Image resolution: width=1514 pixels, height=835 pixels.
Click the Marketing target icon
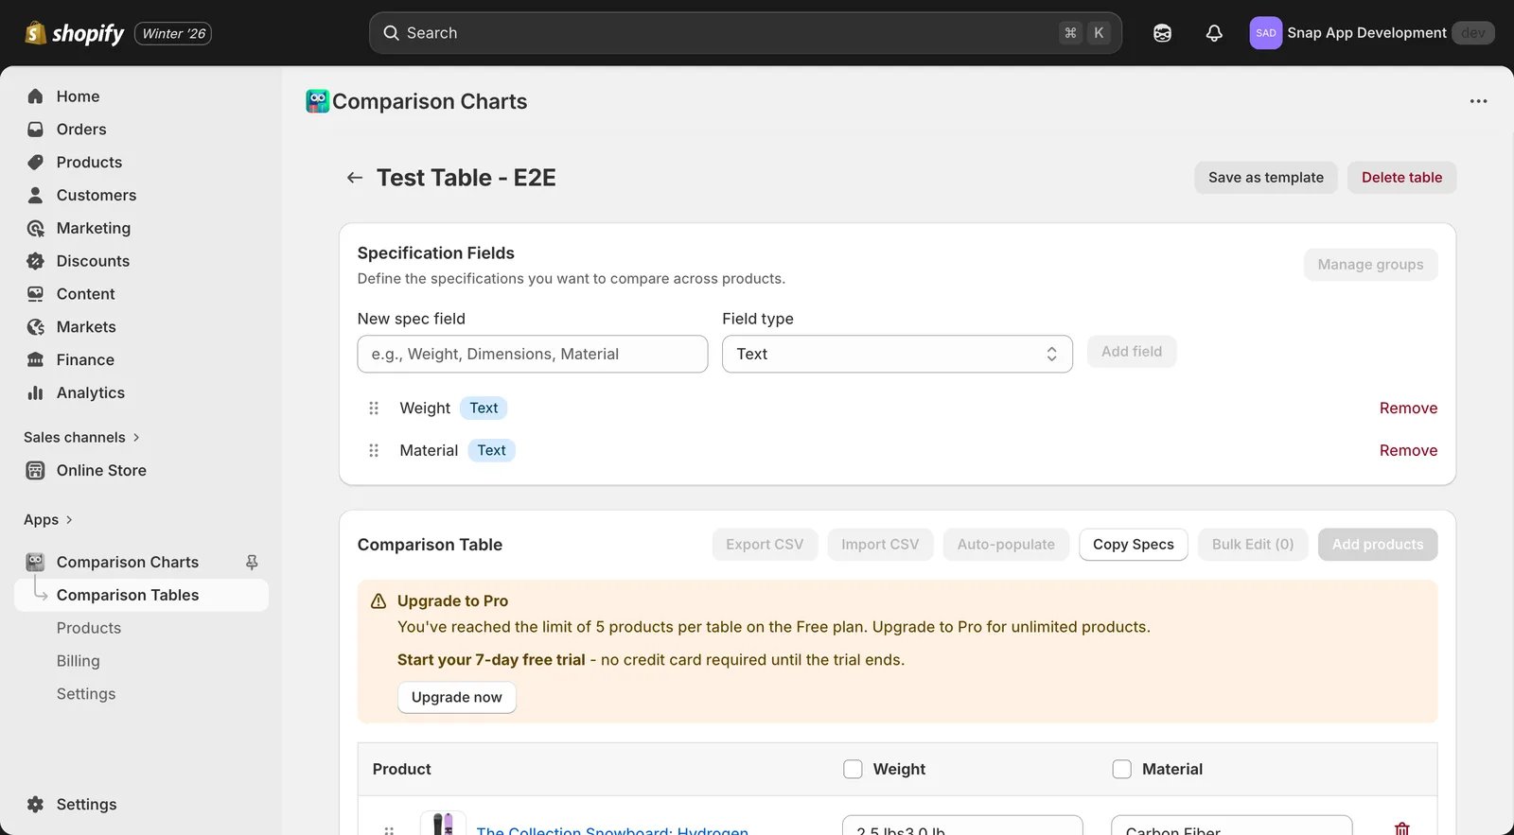(35, 228)
